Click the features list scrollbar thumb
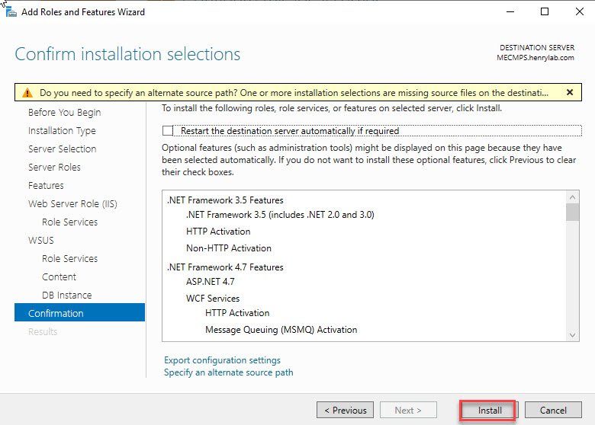The height and width of the screenshot is (425, 595). (572, 212)
